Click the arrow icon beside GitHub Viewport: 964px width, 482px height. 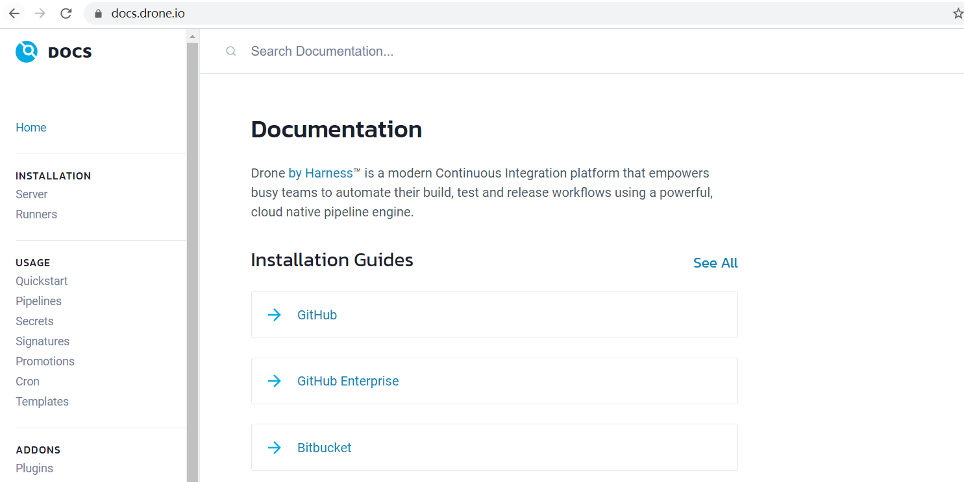click(275, 315)
